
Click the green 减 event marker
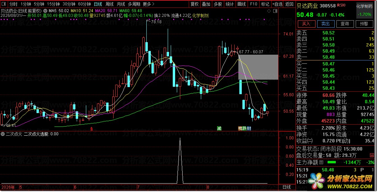pyautogui.click(x=219, y=129)
